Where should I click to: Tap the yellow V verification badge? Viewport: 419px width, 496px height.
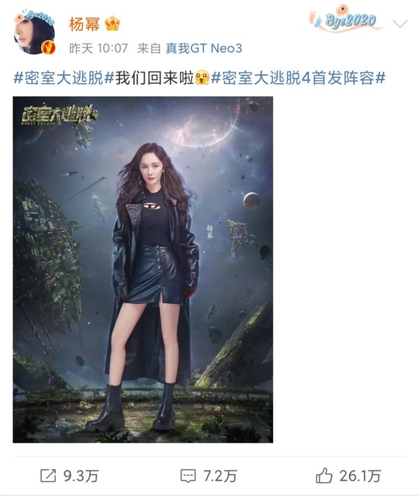48,48
